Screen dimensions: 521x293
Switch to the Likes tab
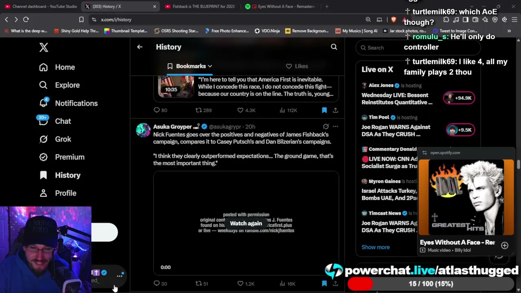point(297,66)
